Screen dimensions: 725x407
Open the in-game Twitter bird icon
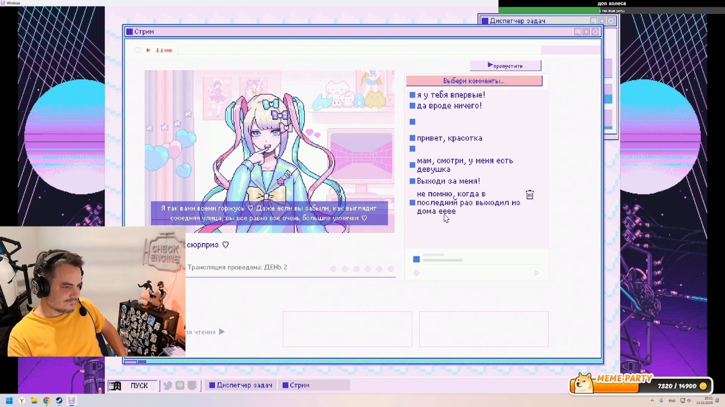(168, 385)
